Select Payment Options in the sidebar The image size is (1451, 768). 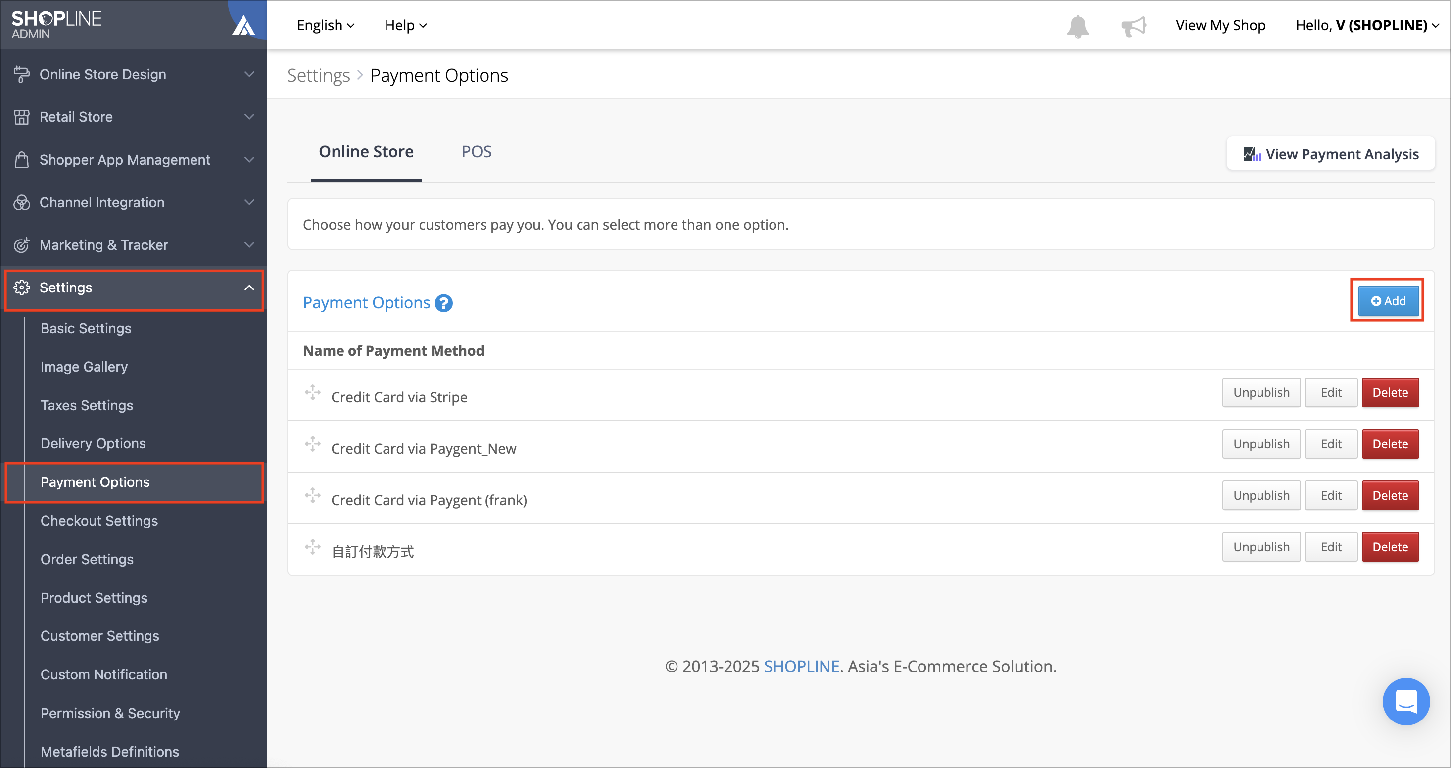click(134, 482)
